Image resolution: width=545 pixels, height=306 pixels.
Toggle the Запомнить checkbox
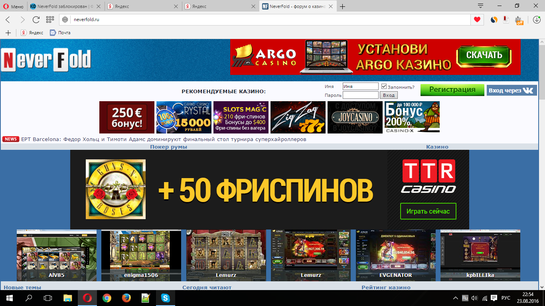[x=384, y=86]
